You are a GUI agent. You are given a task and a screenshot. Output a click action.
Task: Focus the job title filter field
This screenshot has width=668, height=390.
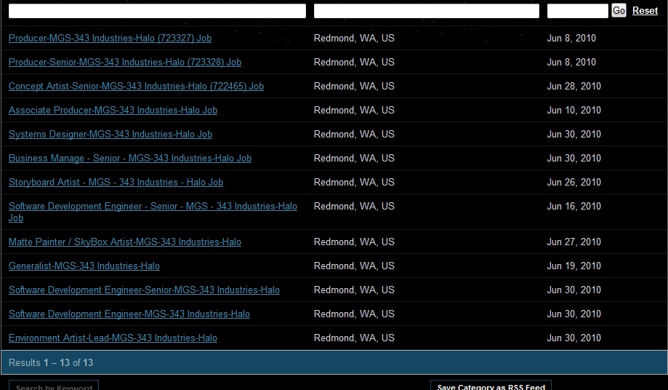pos(157,11)
